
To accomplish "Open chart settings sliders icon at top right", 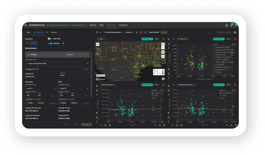I will coord(235,32).
